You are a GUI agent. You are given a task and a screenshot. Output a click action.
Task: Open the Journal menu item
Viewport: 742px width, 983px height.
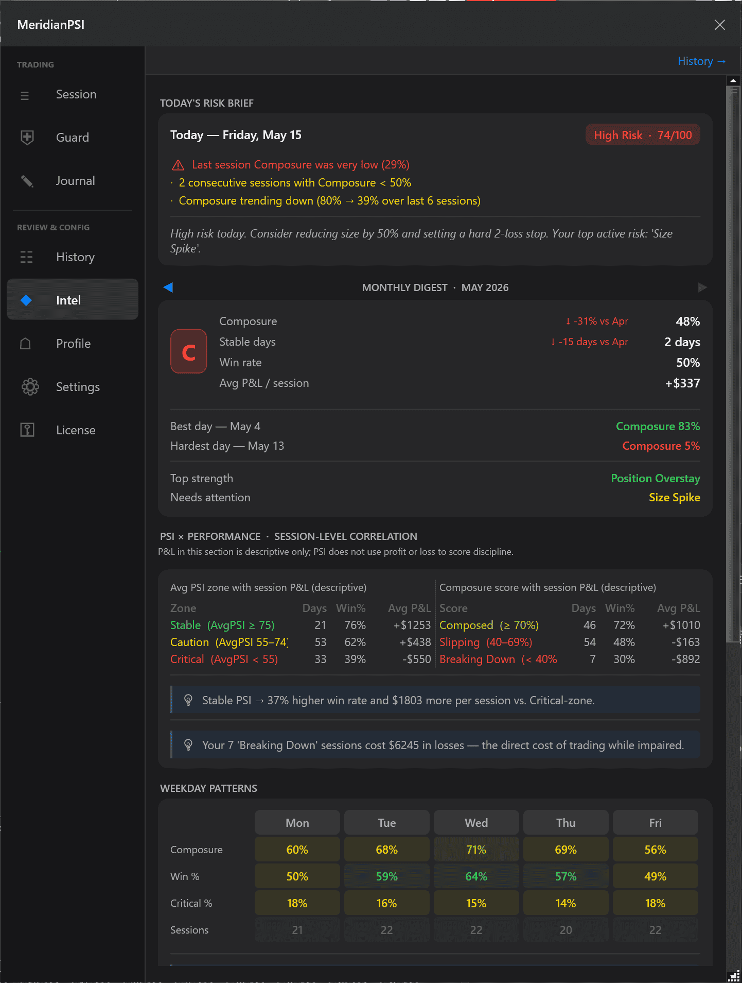[x=73, y=181]
